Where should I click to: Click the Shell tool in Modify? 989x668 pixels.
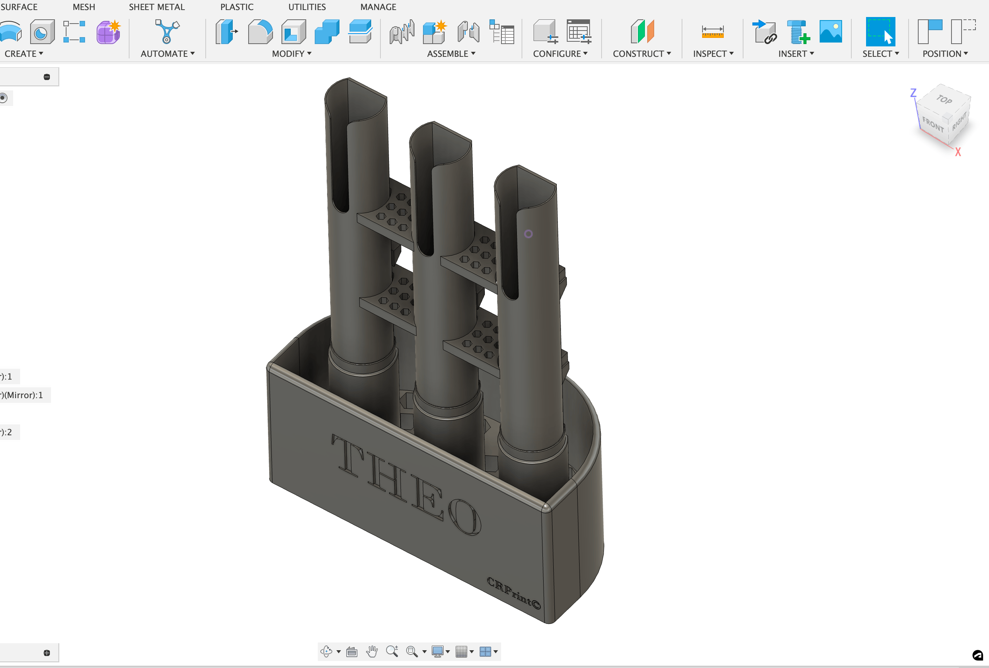click(x=293, y=32)
